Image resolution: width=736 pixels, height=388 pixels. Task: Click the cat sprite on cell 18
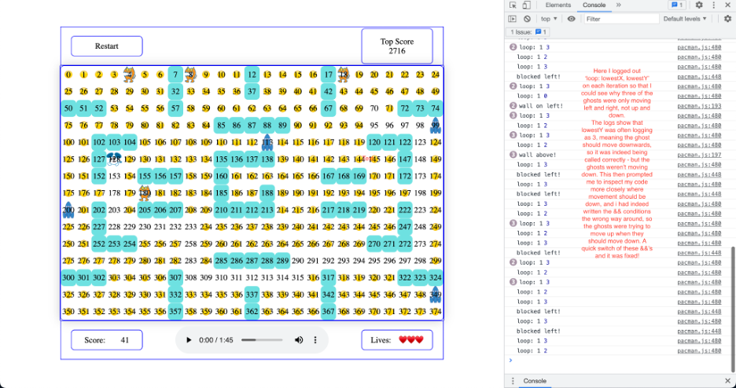tap(343, 75)
